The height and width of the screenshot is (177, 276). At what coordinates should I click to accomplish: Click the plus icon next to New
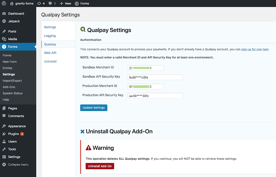click(x=61, y=4)
